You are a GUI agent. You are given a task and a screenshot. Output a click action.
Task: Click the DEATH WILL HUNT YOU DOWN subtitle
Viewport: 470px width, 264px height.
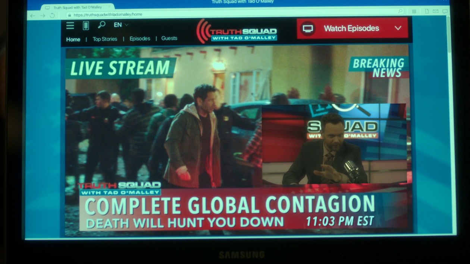(x=185, y=222)
